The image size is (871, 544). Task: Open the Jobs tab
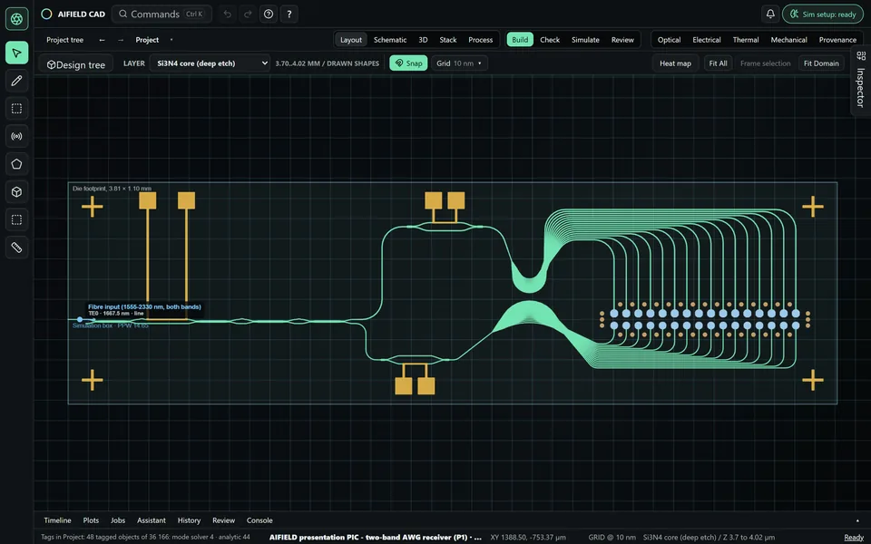coord(118,520)
